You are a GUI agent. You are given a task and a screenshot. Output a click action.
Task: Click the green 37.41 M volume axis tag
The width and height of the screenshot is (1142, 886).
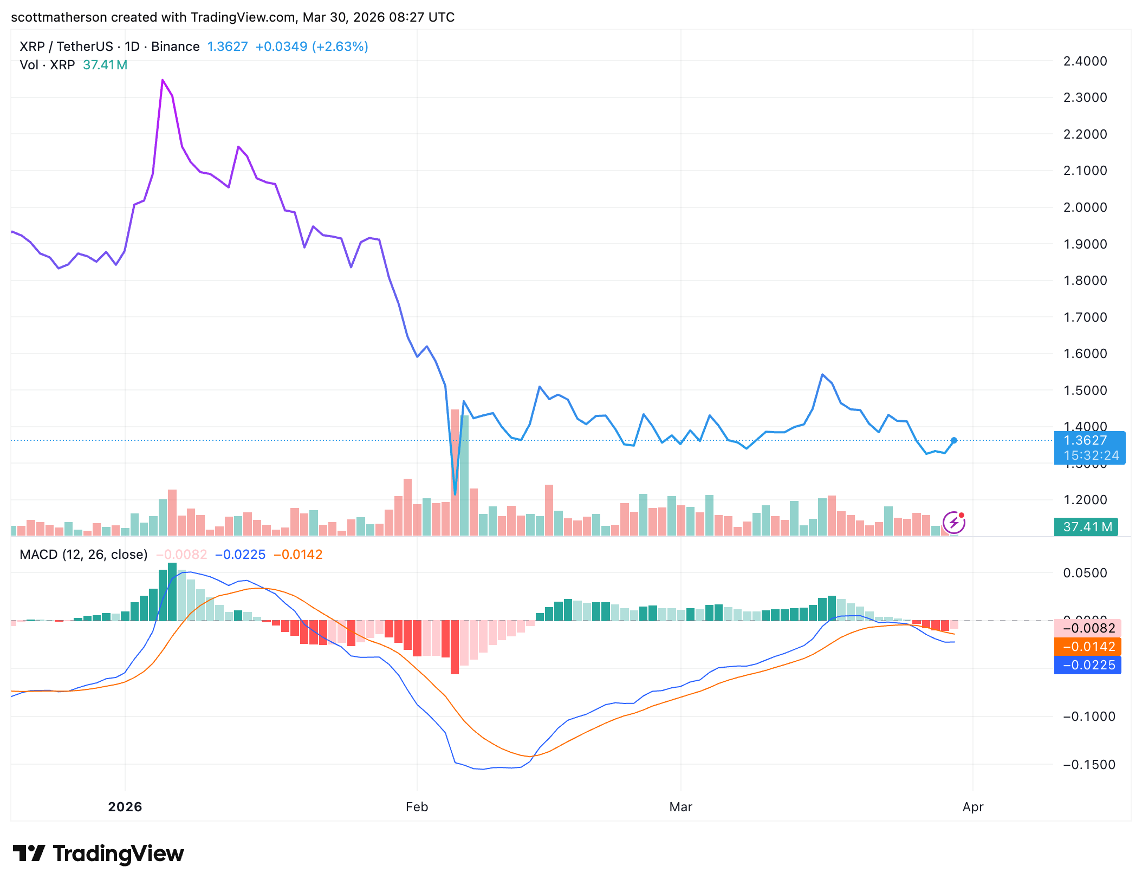tap(1086, 526)
